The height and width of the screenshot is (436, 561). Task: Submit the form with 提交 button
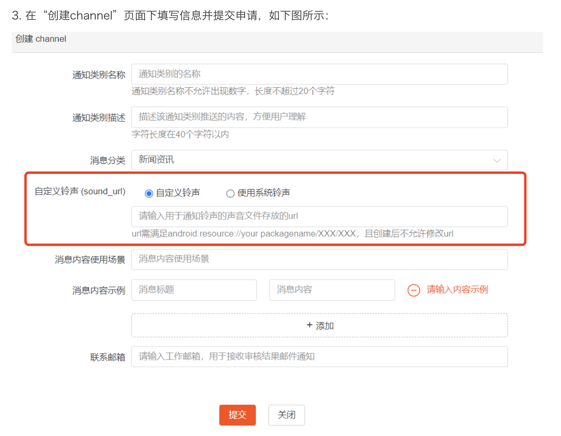[x=237, y=415]
